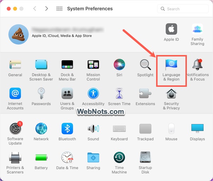This screenshot has width=213, height=181.
Task: Click inside the Search field
Action: pyautogui.click(x=183, y=9)
